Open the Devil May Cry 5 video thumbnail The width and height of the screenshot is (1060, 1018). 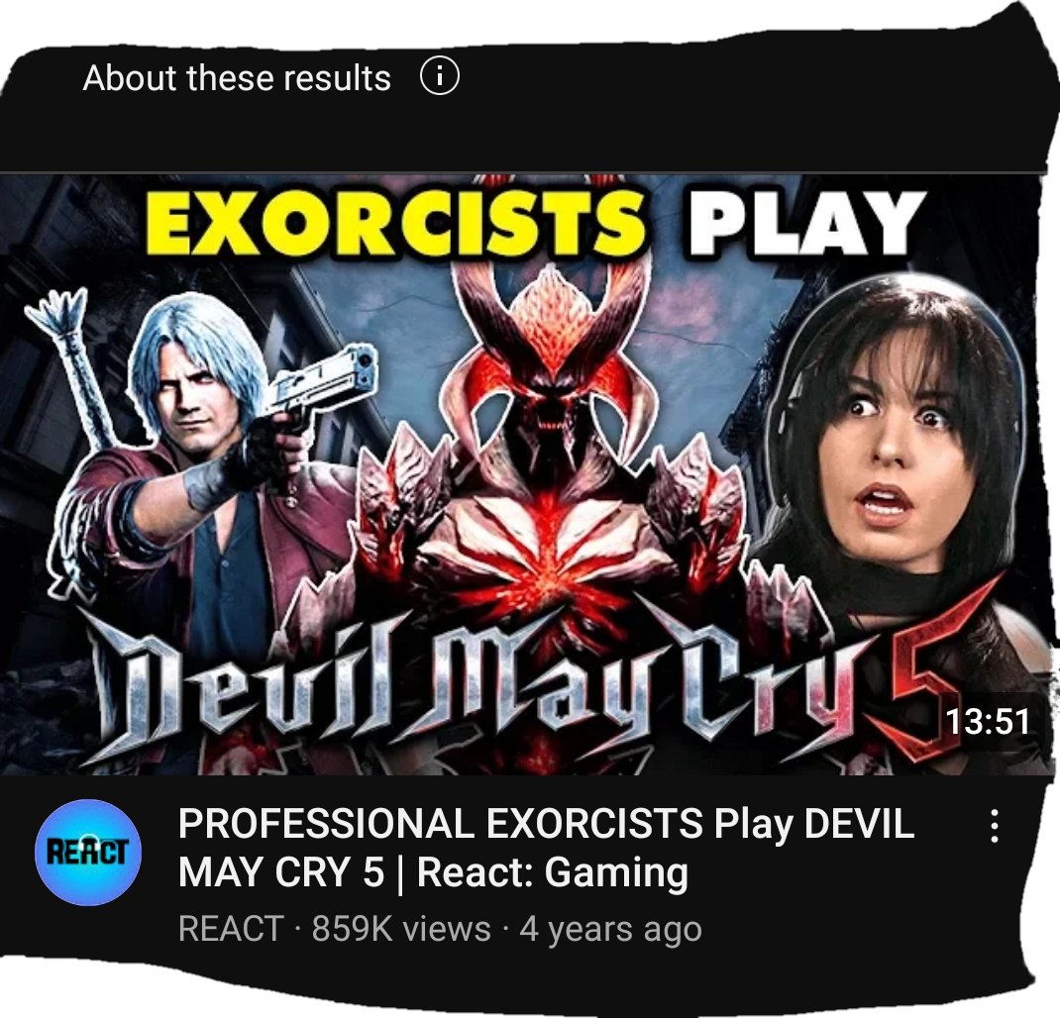(x=527, y=474)
